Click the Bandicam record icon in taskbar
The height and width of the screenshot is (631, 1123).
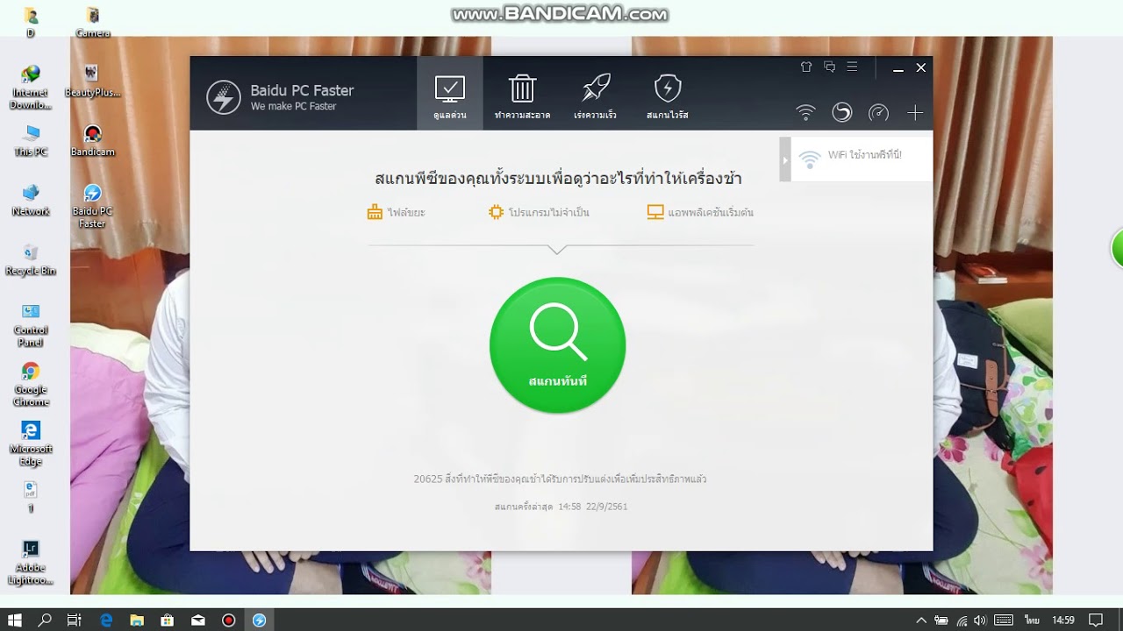coord(229,620)
